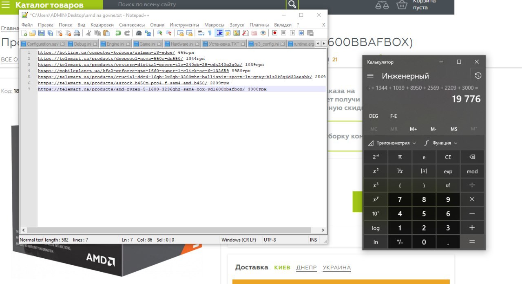Select ДНЕПР delivery city link
522x284 pixels.
tap(306, 268)
